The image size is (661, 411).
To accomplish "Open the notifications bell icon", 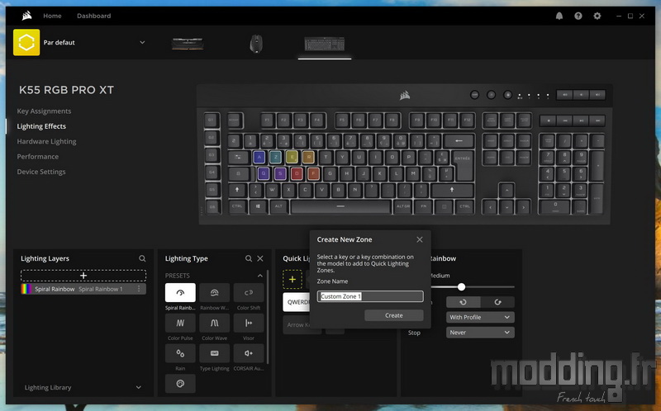I will pos(559,16).
